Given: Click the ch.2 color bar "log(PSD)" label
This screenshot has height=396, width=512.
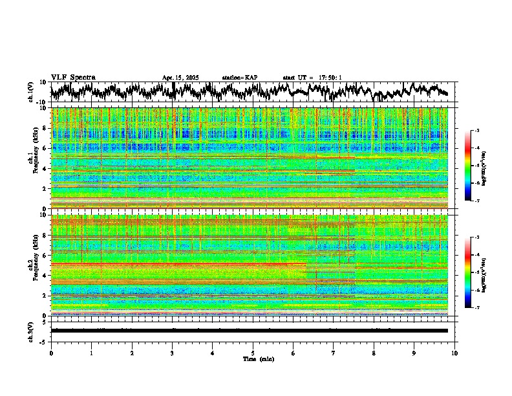Looking at the screenshot, I should pos(484,275).
